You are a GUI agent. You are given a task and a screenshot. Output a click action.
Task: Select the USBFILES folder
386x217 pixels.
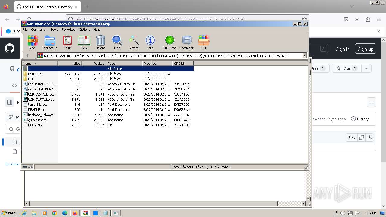(x=108, y=74)
